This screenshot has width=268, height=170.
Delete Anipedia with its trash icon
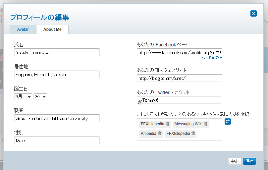tap(160, 133)
